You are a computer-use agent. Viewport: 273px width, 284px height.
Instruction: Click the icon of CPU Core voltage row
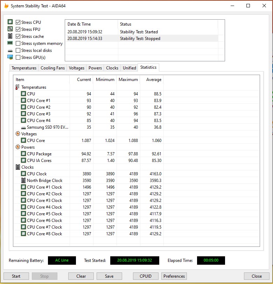(23, 140)
